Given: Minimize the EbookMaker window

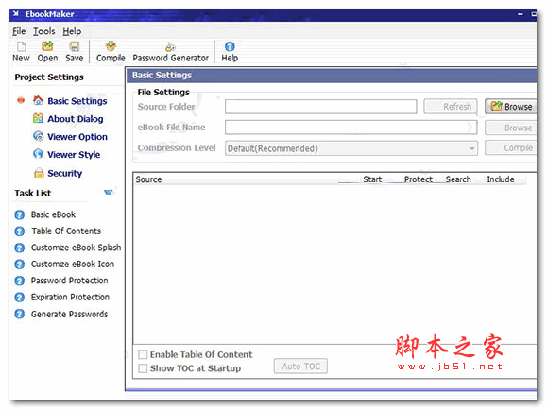Looking at the screenshot, I should pyautogui.click(x=521, y=14).
